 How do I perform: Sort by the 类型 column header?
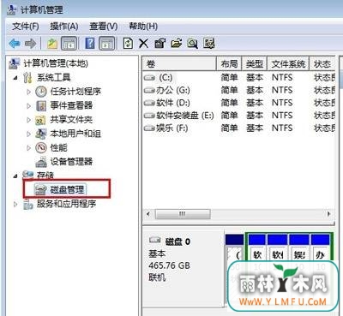click(255, 63)
